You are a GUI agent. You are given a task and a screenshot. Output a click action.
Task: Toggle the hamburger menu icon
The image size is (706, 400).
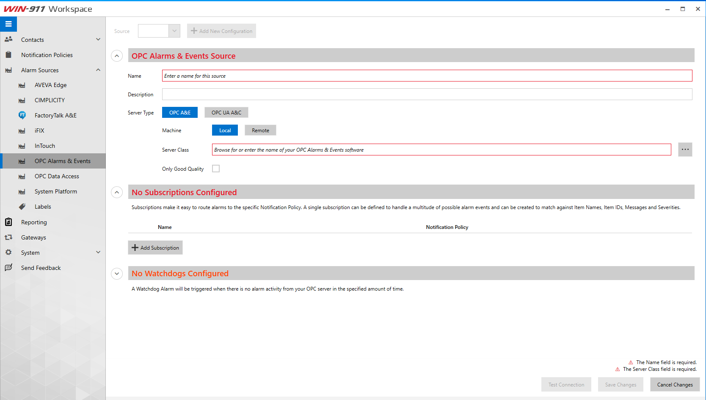[8, 24]
